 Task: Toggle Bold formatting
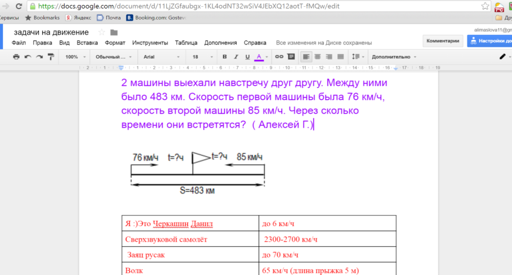click(225, 57)
